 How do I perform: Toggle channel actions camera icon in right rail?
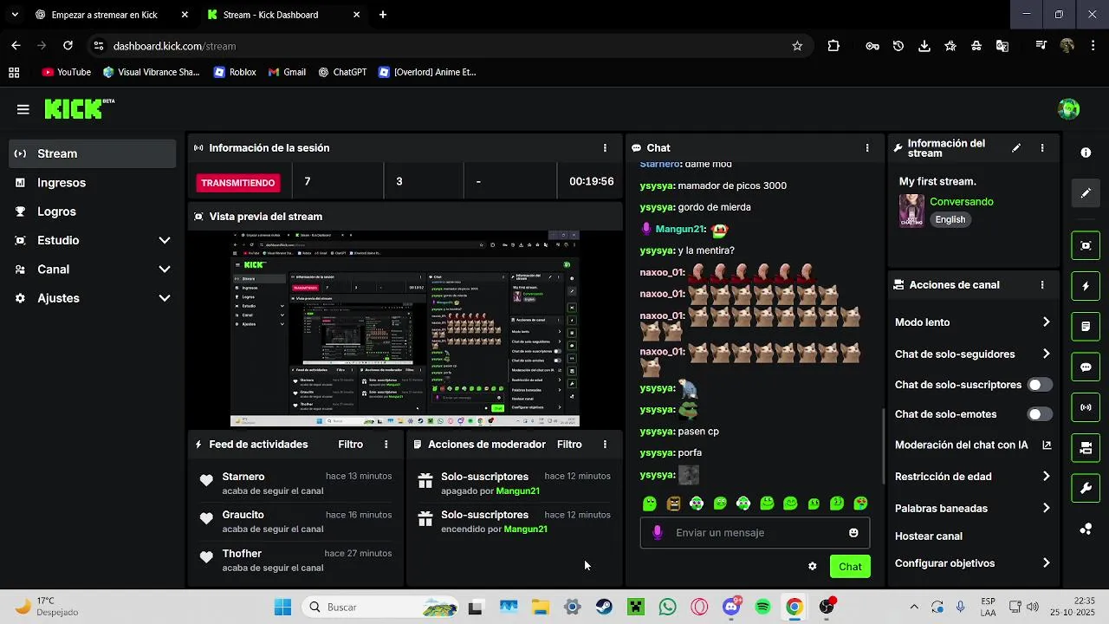pos(1086,448)
